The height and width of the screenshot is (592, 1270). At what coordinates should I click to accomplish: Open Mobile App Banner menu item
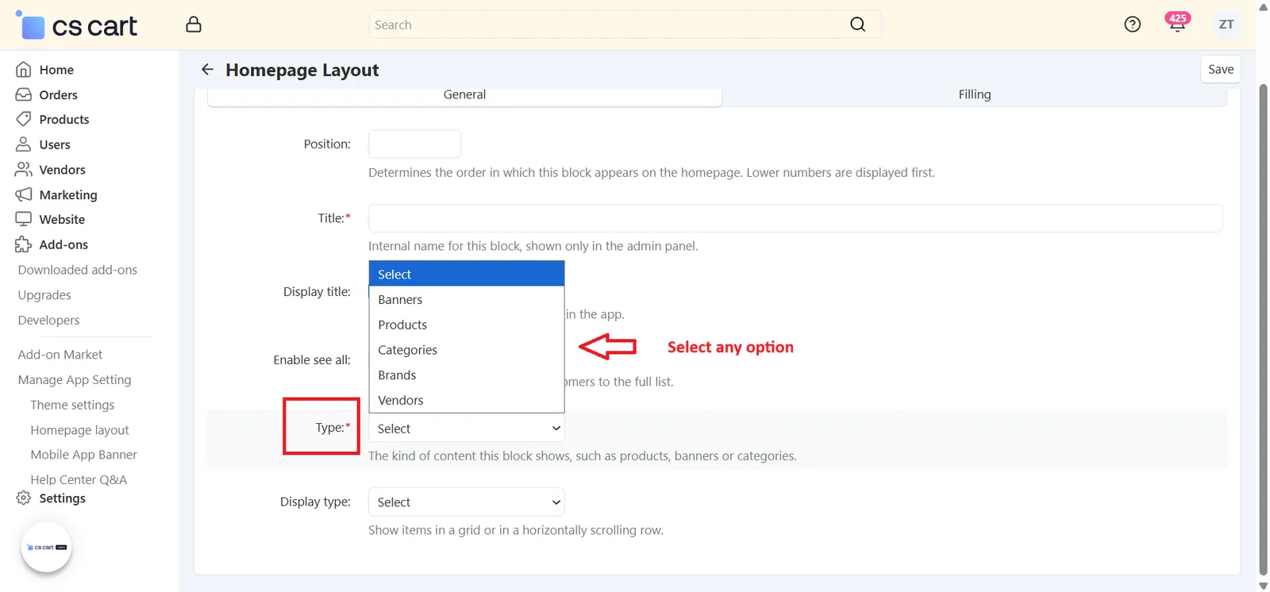tap(83, 455)
